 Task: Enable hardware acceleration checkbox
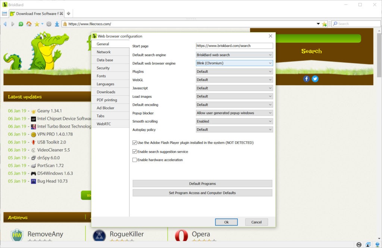coord(135,160)
